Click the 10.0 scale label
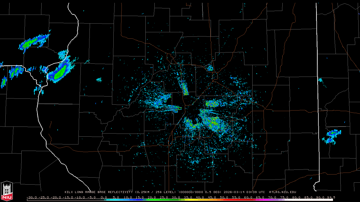 coord(128,197)
